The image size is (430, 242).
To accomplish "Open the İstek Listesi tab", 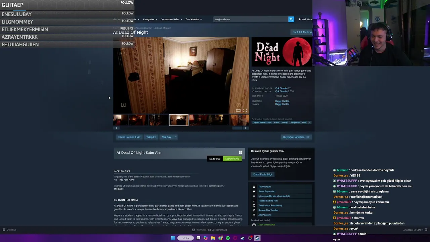I will 305,19.
